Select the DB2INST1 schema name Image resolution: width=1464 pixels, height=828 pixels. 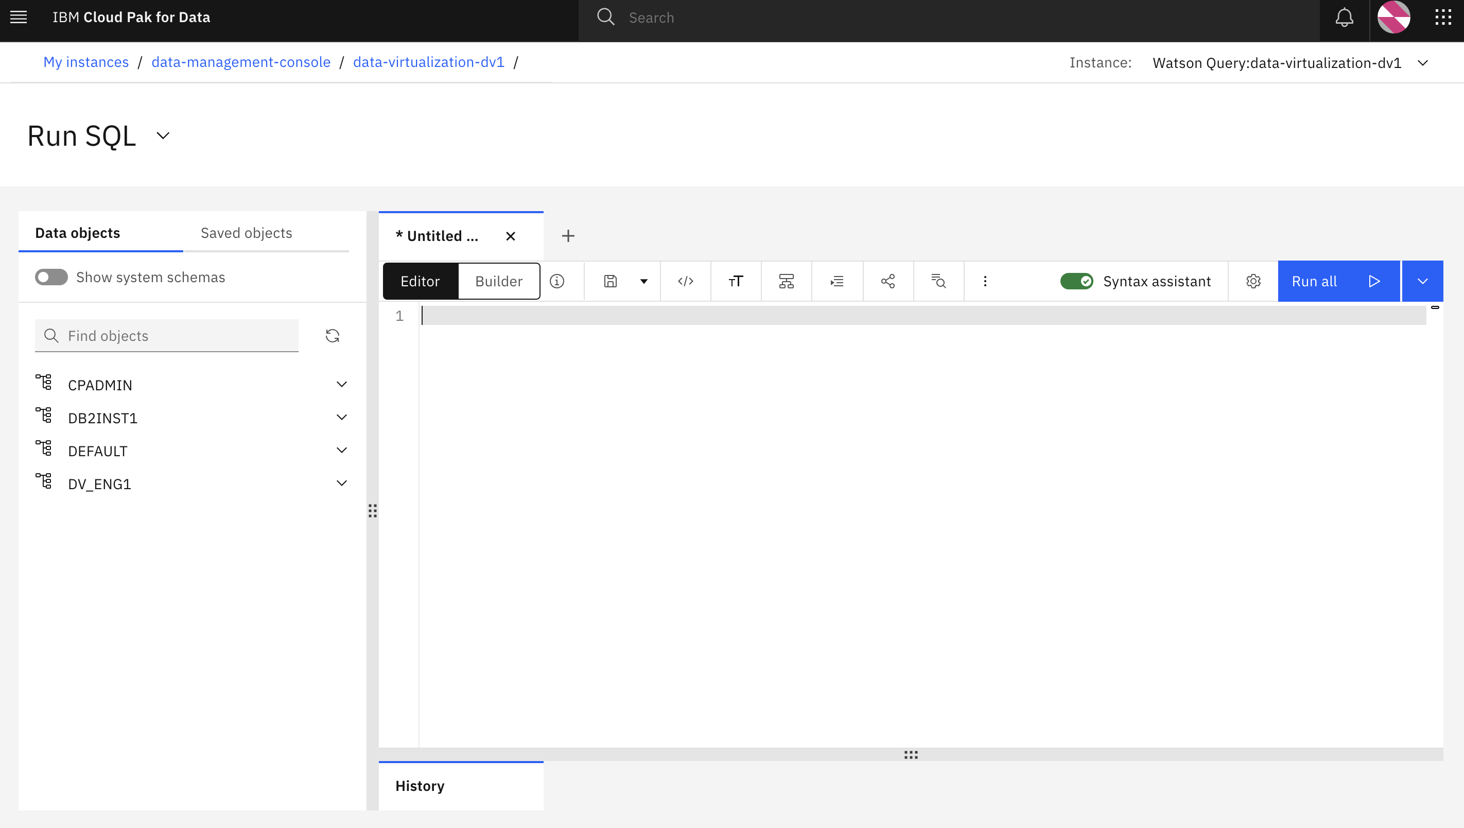(103, 418)
